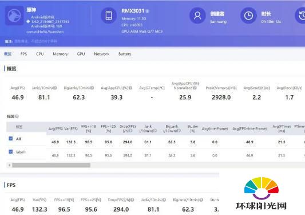The width and height of the screenshot is (305, 215).
Task: Switch to the Network tab
Action: (x=102, y=54)
